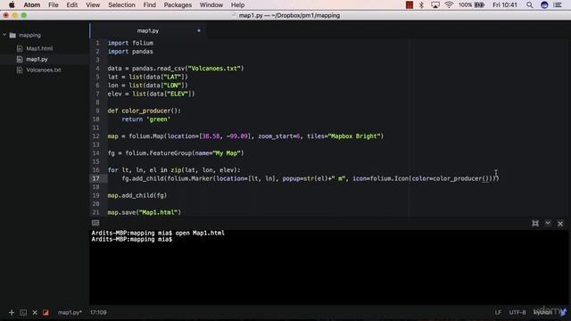Open the View menu
The image size is (571, 321).
tap(93, 5)
